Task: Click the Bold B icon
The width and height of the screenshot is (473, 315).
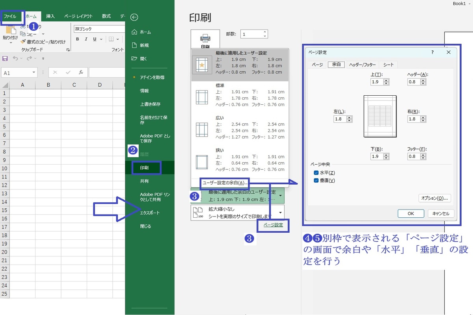Action: coord(78,39)
